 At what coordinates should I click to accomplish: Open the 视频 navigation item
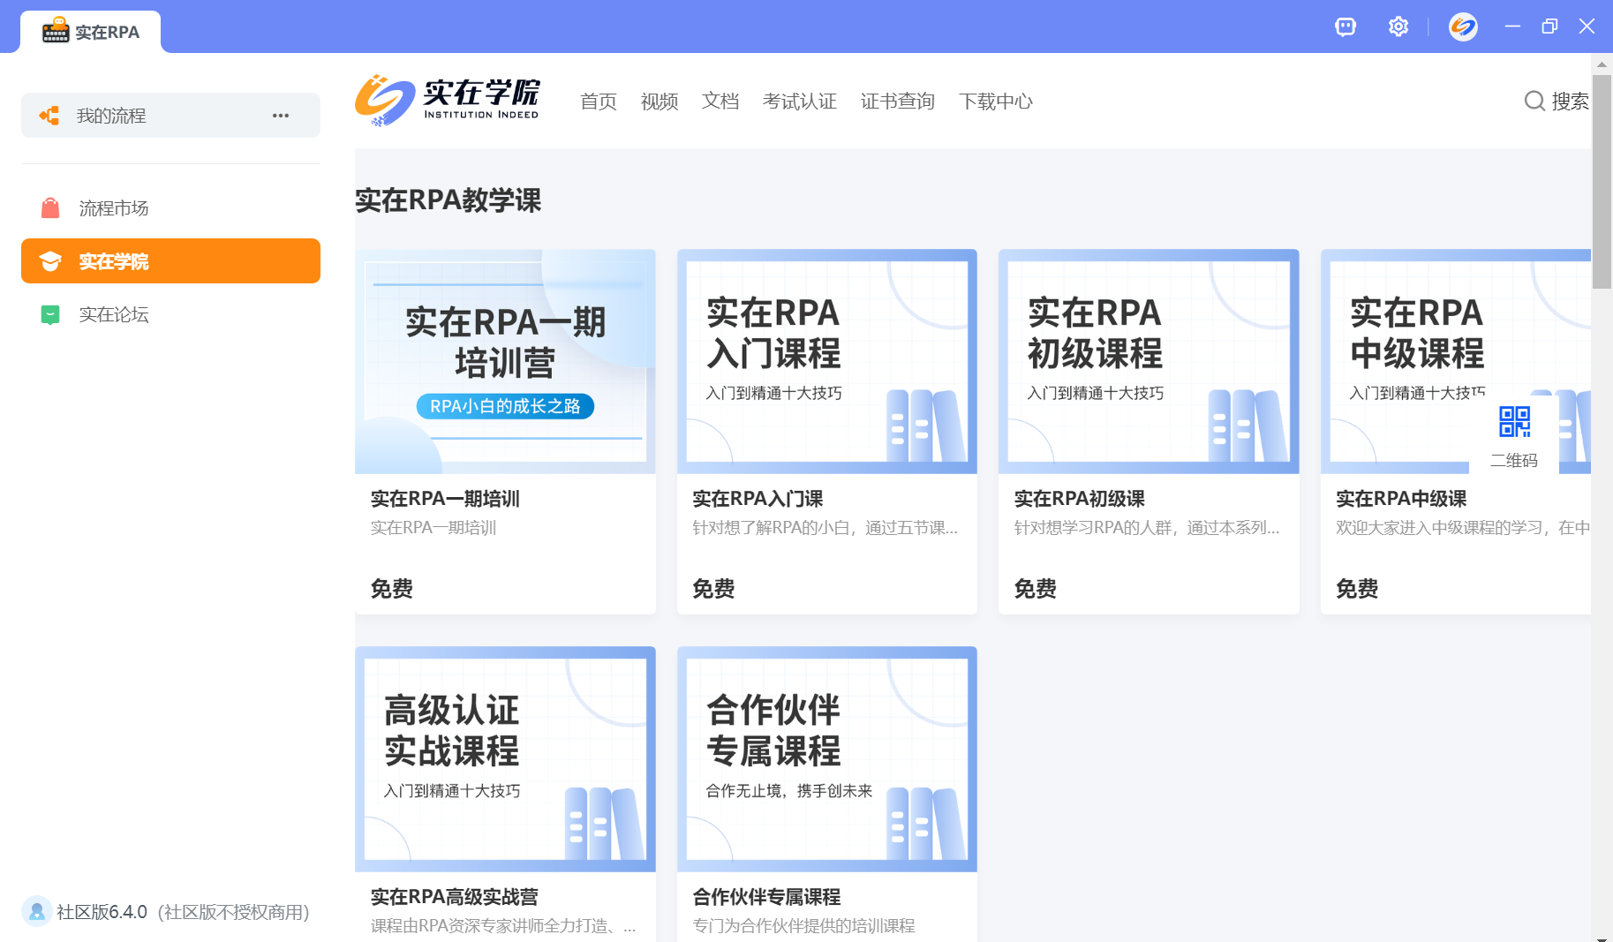click(660, 102)
